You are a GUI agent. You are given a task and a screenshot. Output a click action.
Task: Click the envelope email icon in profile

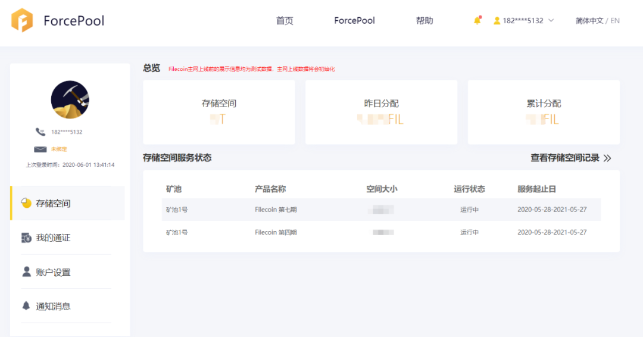tap(40, 149)
